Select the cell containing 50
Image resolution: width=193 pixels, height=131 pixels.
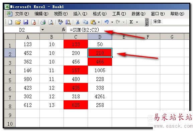[x=100, y=44]
